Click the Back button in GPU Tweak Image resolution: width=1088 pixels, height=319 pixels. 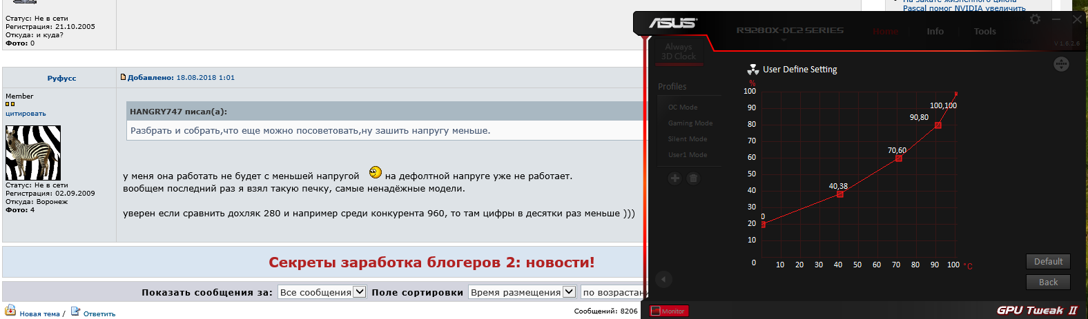point(1048,282)
